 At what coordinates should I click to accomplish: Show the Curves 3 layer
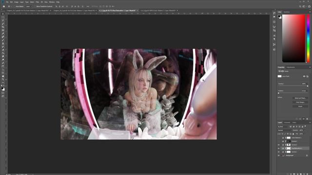(278, 141)
